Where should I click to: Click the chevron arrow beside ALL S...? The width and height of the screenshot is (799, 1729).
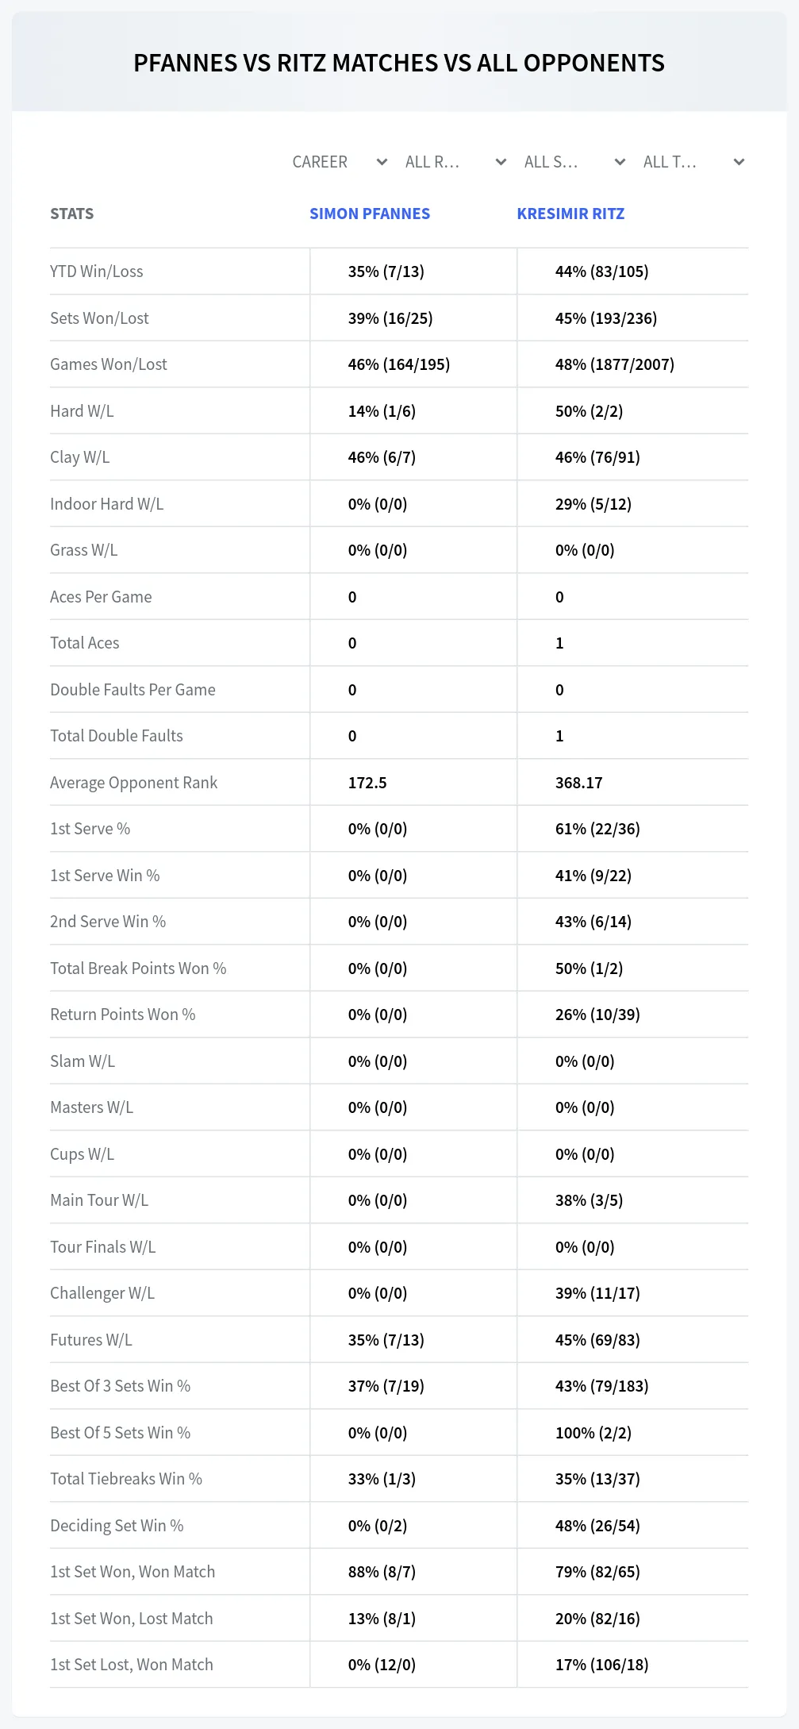click(x=620, y=162)
